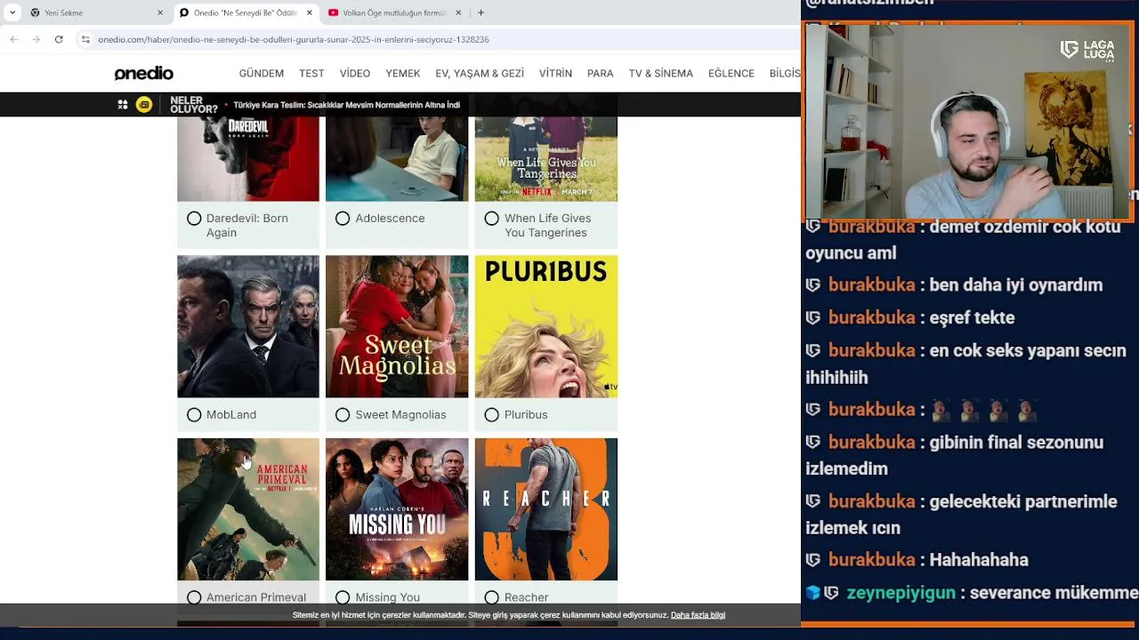Click the Daredevil: Born Again poster
The width and height of the screenshot is (1139, 640).
pyautogui.click(x=248, y=159)
